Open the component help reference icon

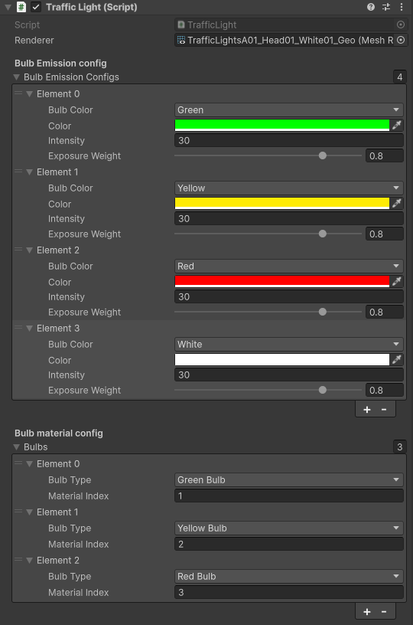(x=370, y=7)
